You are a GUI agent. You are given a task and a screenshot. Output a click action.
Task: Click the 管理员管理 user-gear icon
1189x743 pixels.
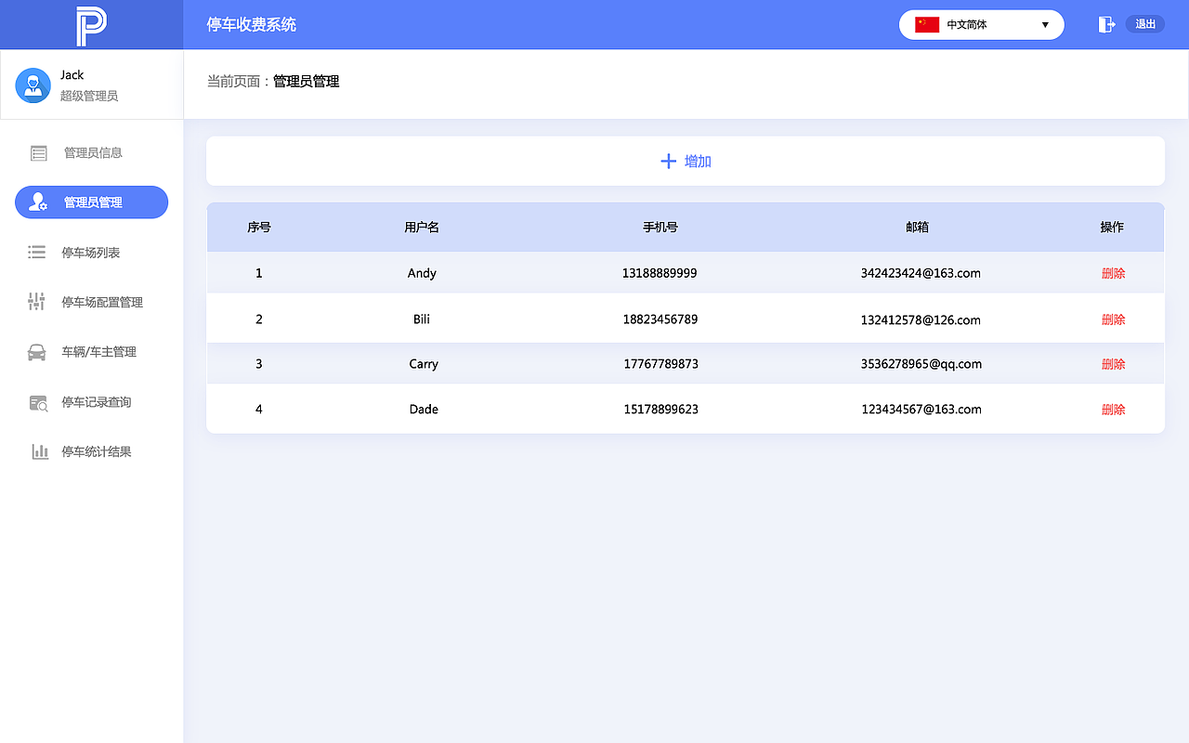pos(38,202)
